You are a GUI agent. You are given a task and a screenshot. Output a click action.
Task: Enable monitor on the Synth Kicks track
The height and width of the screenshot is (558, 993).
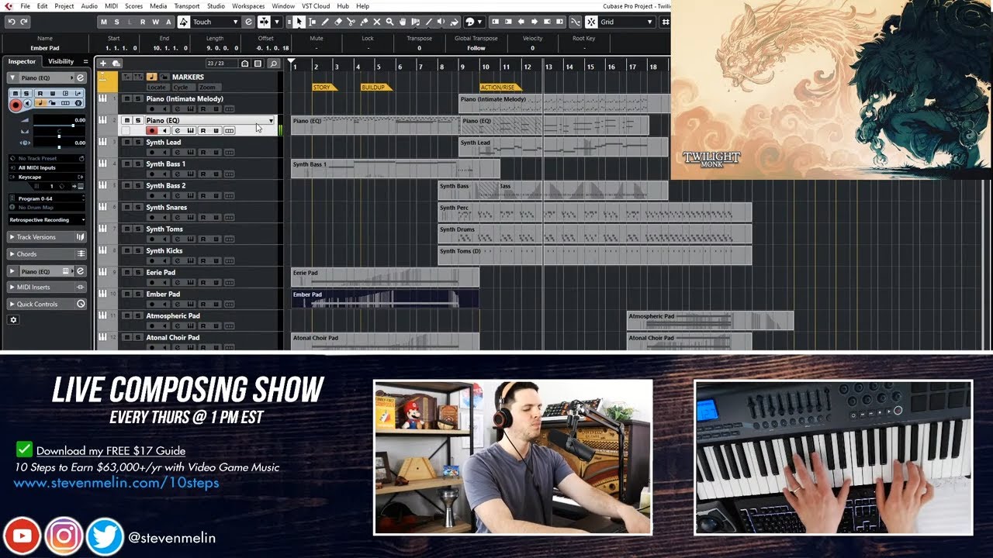click(x=164, y=260)
